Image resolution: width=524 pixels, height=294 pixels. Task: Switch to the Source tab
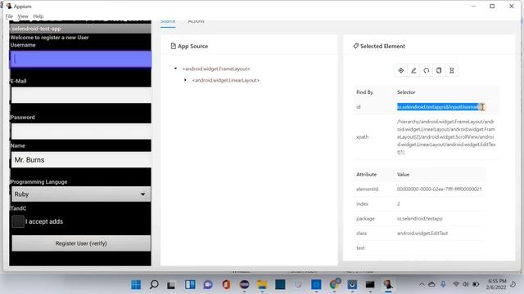coord(168,22)
